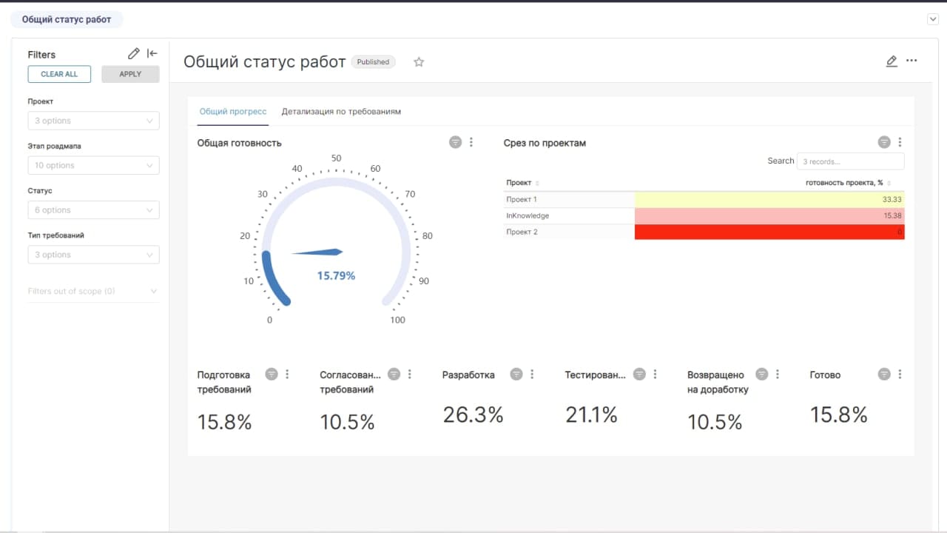947x533 pixels.
Task: Click filter icon on Общая готовность chart
Action: click(x=455, y=142)
